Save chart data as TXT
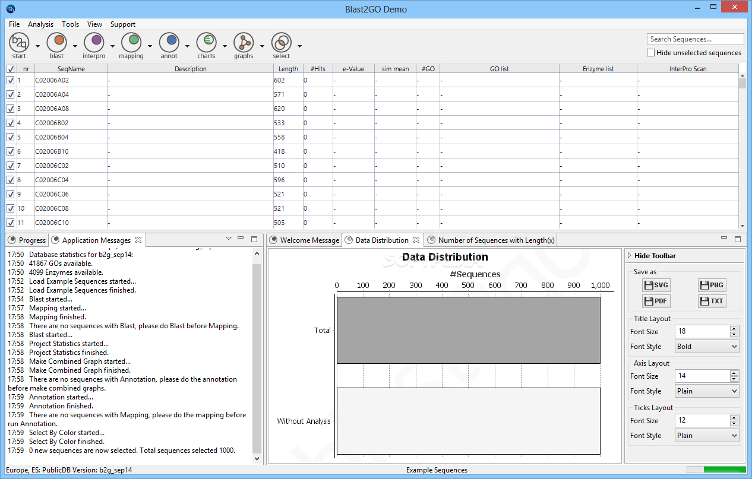This screenshot has height=479, width=752. click(712, 301)
